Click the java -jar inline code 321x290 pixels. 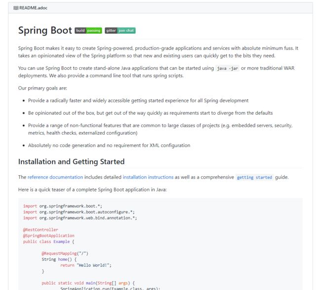coord(228,68)
